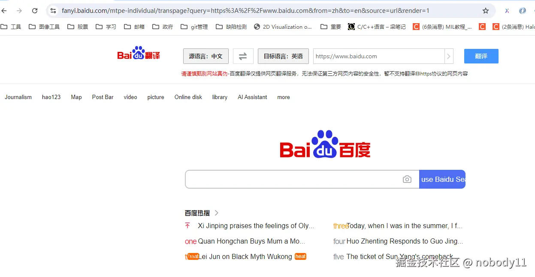Click the pinned-top arrow icon beside Xi Jinping headline
Viewport: 535px width, 277px height.
click(187, 226)
